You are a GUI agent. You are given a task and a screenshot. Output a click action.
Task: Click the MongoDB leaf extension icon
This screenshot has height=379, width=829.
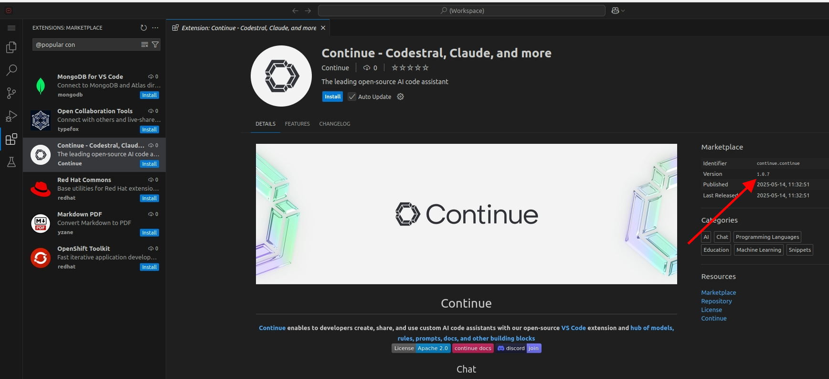click(41, 86)
